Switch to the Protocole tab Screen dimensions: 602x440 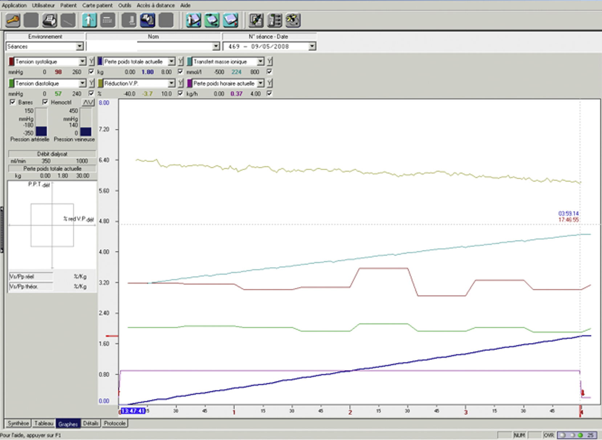[x=114, y=423]
